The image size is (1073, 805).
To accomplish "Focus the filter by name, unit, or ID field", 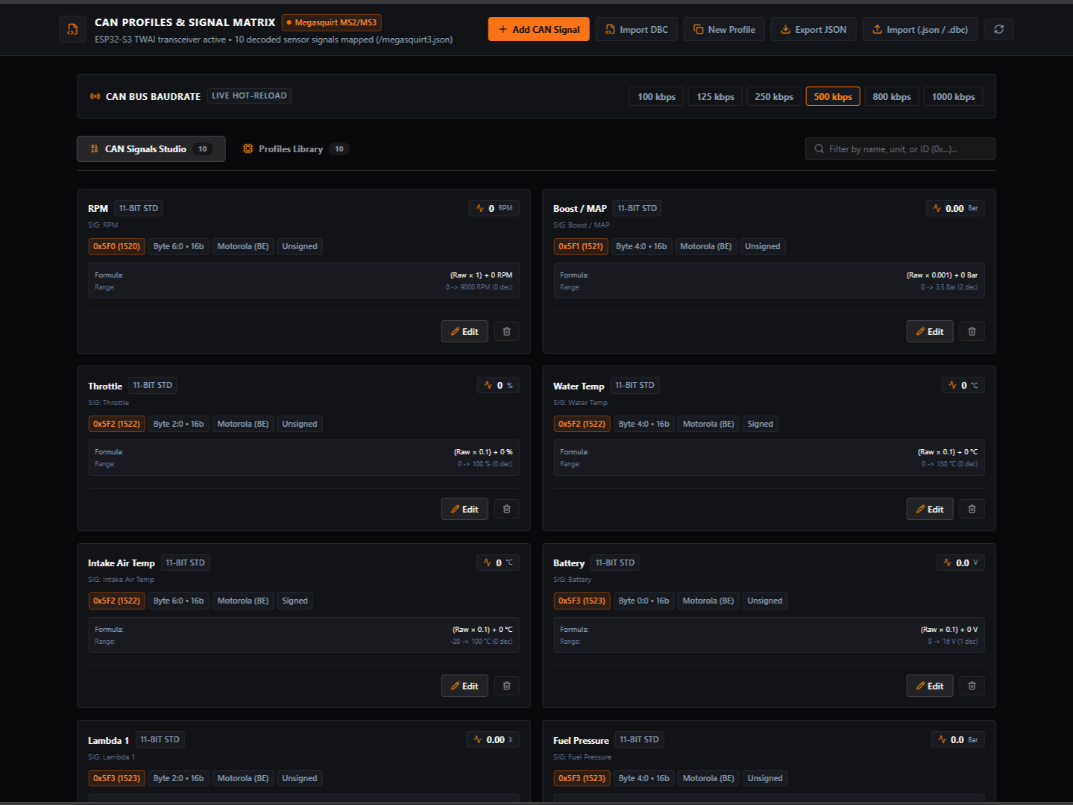I will (x=900, y=148).
